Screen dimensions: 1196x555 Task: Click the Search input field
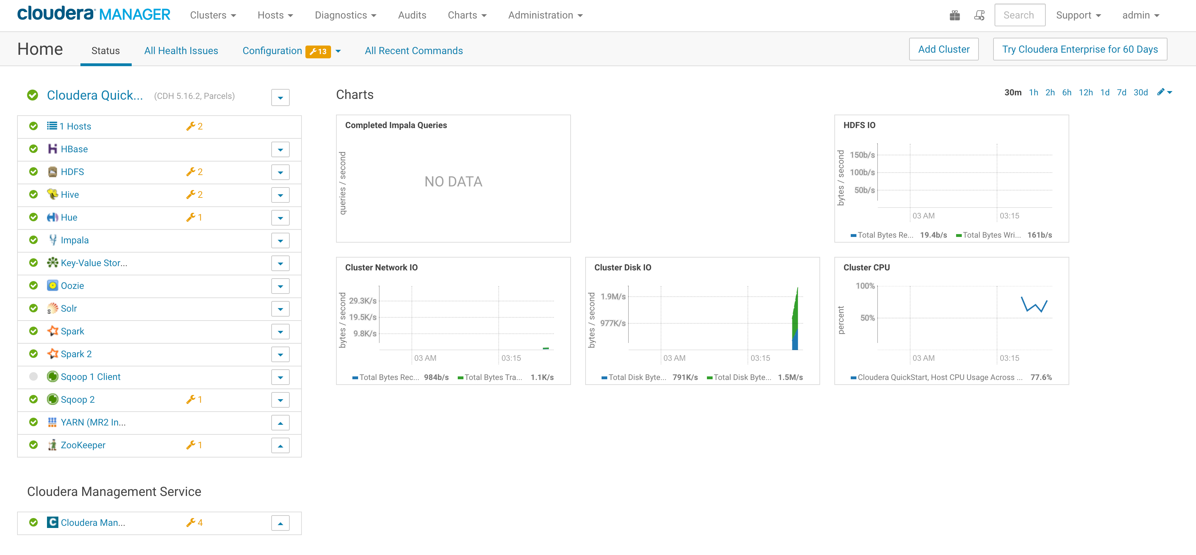(1019, 15)
